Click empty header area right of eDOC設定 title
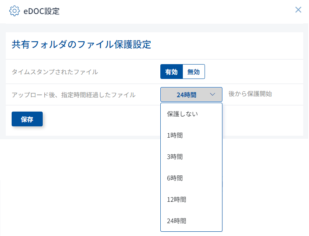 tap(175, 11)
